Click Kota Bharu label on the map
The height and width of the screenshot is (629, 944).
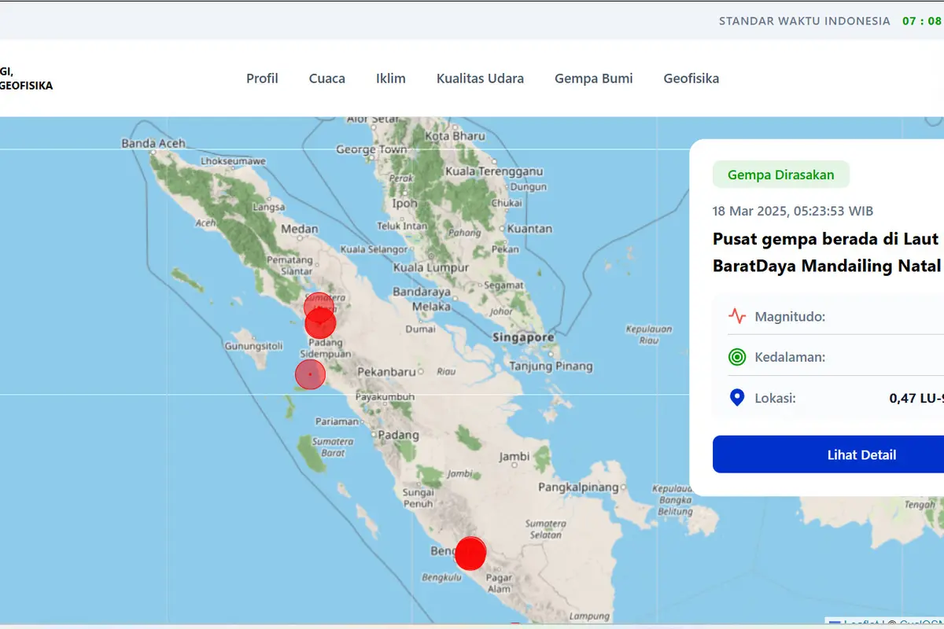(455, 136)
